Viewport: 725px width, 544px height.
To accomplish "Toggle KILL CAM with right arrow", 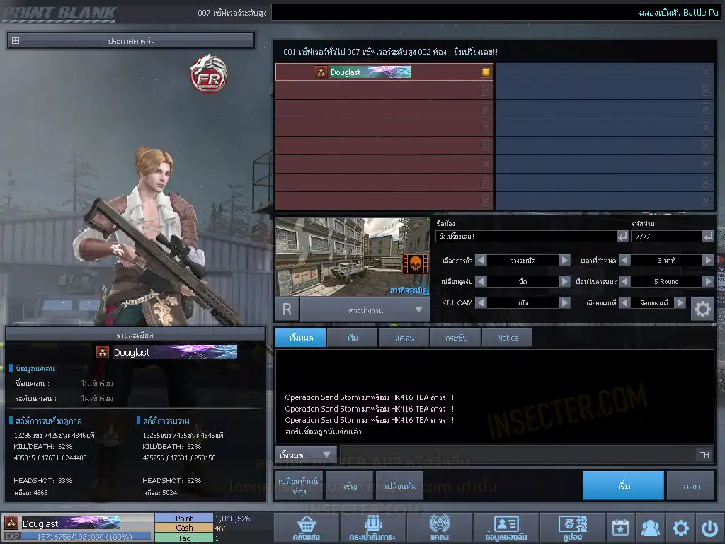I will tap(564, 302).
